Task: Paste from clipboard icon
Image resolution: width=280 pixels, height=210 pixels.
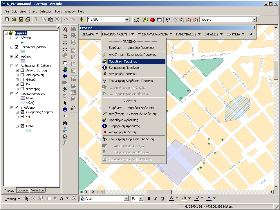Action: [x=50, y=19]
